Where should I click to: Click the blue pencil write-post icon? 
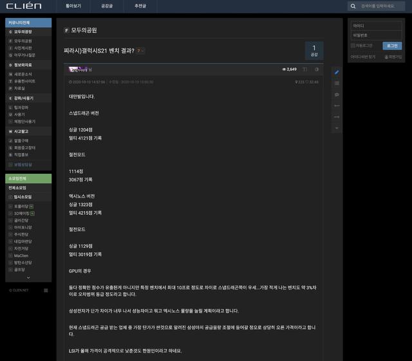coord(337,72)
